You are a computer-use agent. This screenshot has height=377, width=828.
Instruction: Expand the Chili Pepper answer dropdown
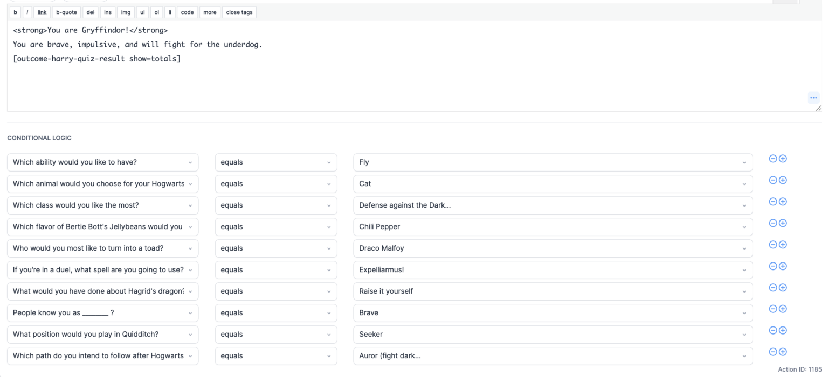coord(553,227)
